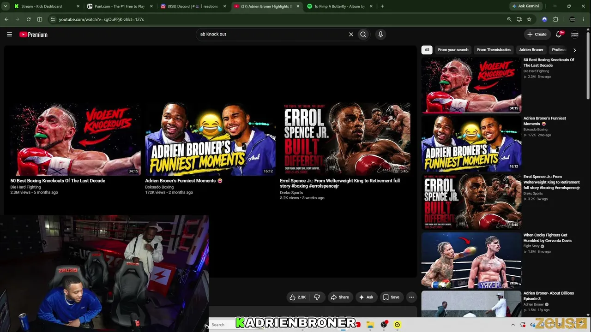
Task: Save the video to a playlist
Action: [391, 297]
